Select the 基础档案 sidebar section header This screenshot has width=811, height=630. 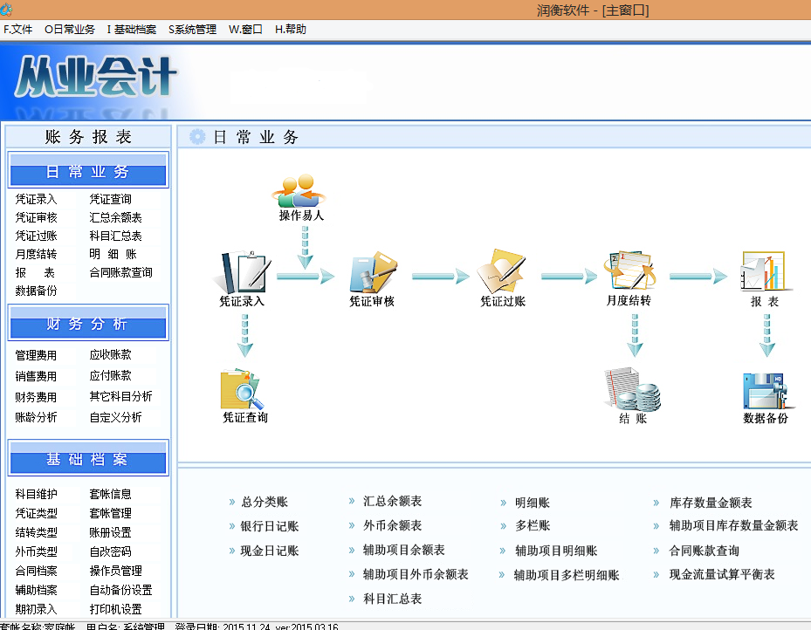(x=88, y=458)
